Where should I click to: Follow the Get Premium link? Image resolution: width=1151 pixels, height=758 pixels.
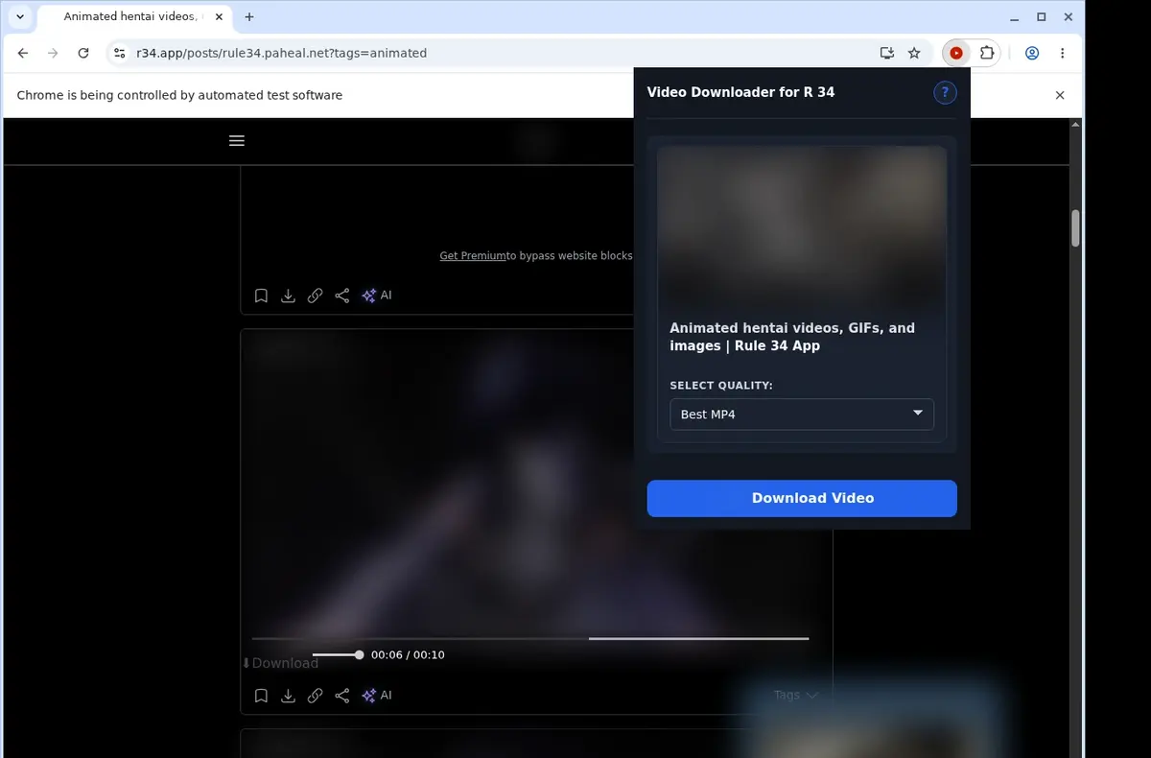(x=472, y=256)
